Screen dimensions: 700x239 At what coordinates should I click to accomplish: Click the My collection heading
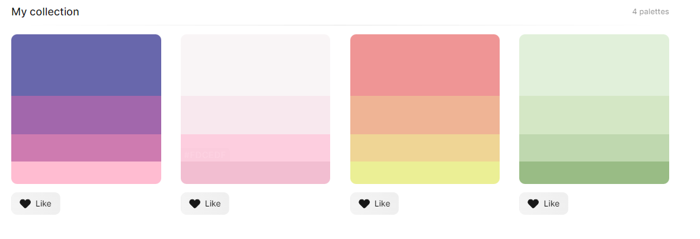coord(45,12)
